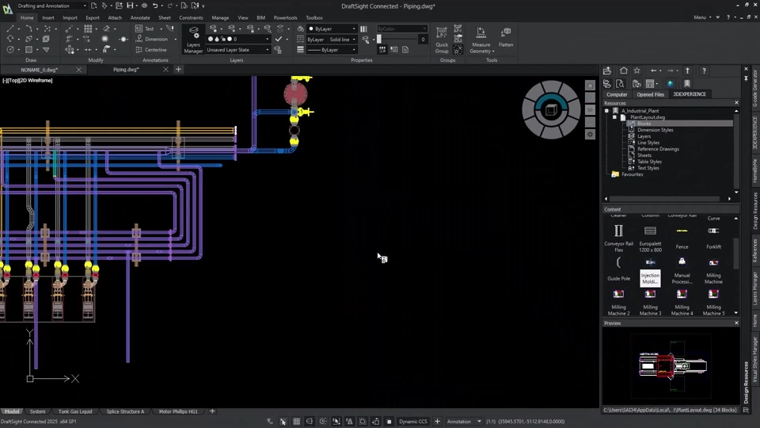The image size is (760, 428).
Task: Select the Circle draw tool
Action: 10,49
